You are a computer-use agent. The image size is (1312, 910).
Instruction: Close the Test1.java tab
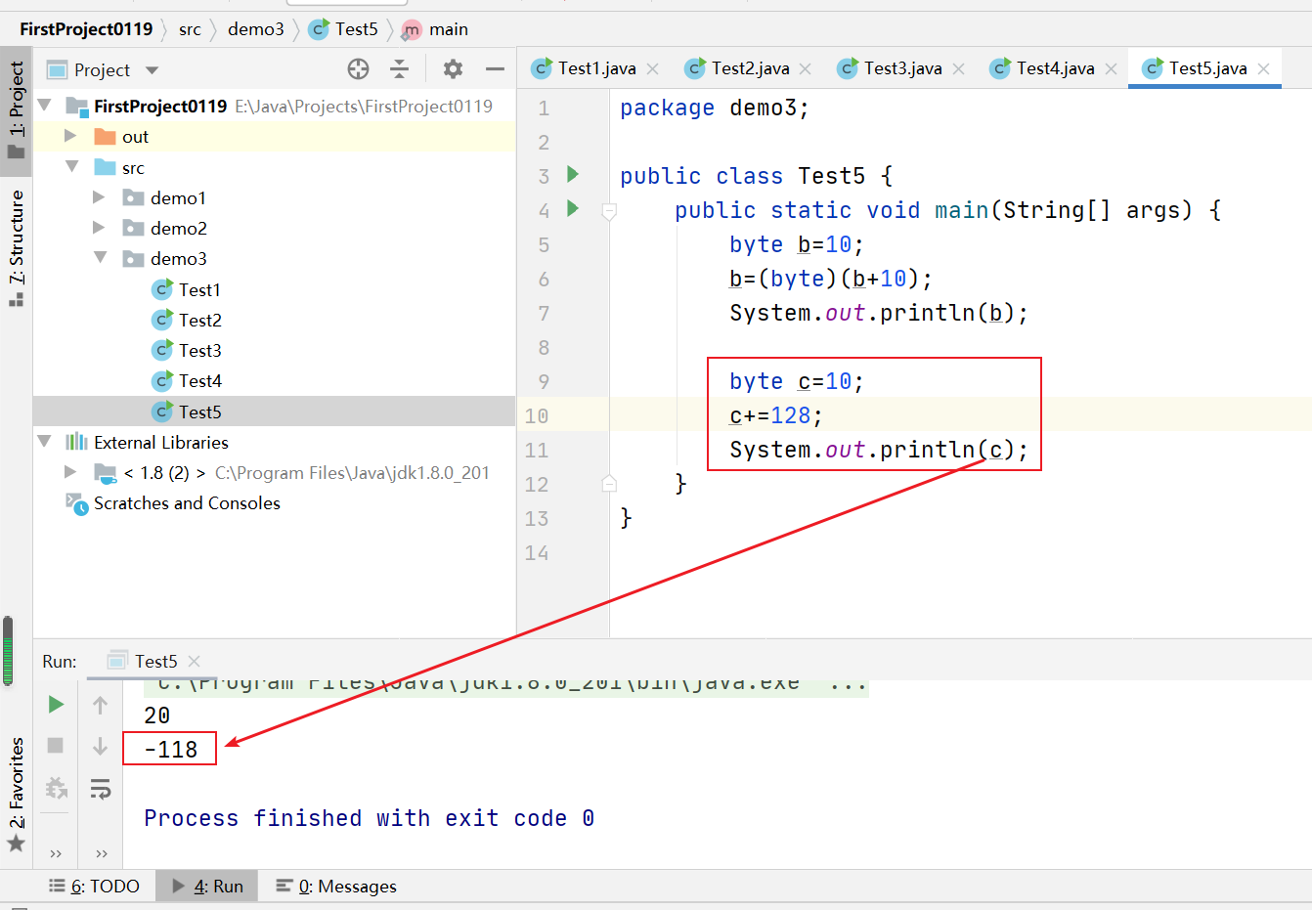click(653, 68)
